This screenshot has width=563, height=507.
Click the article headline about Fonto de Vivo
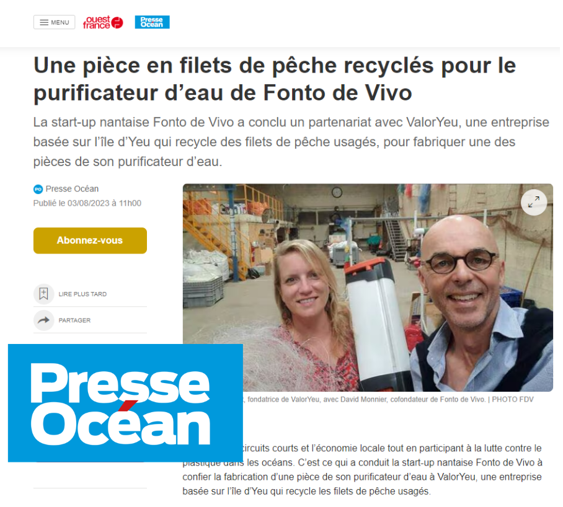click(x=275, y=79)
